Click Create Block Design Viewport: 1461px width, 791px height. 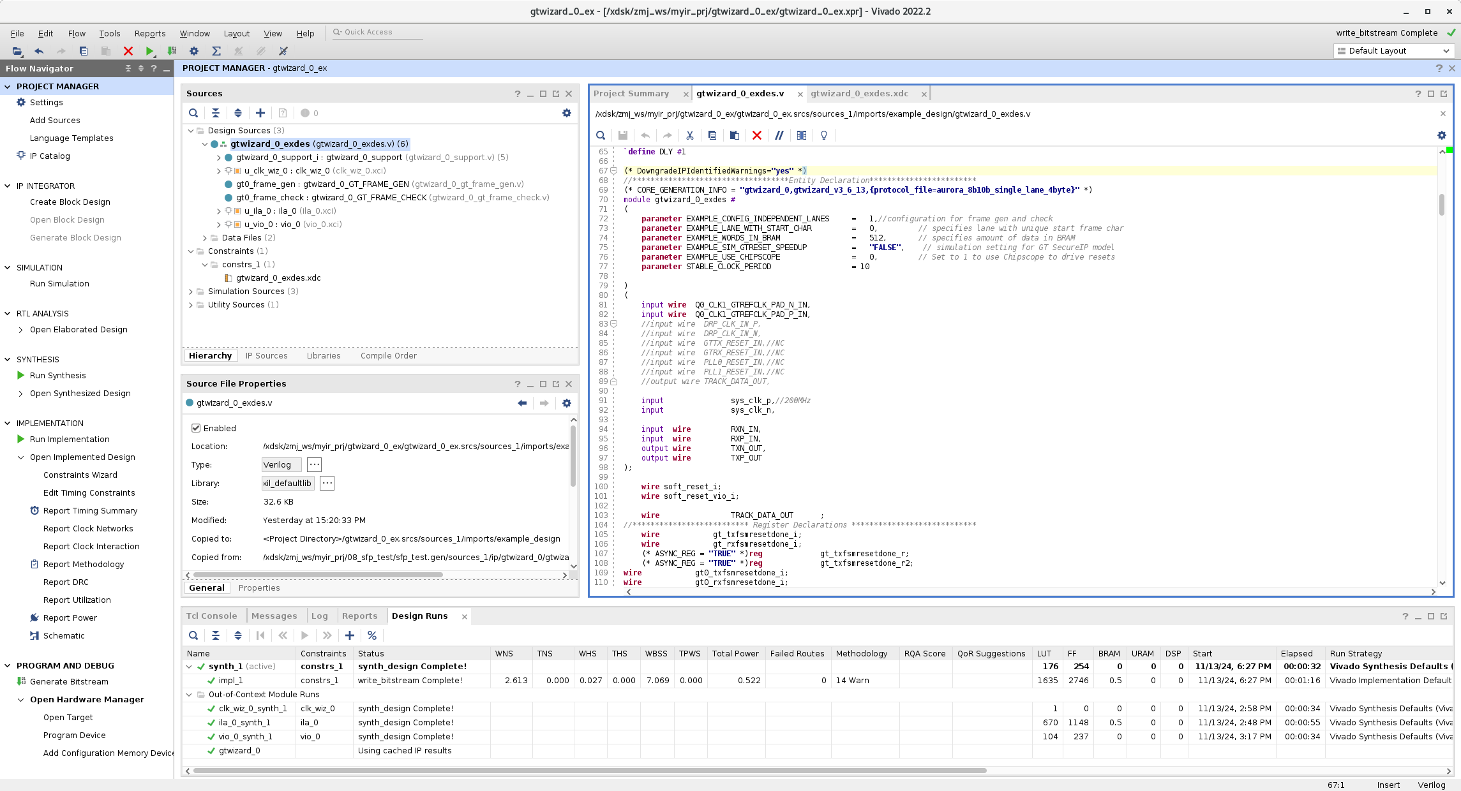click(70, 202)
